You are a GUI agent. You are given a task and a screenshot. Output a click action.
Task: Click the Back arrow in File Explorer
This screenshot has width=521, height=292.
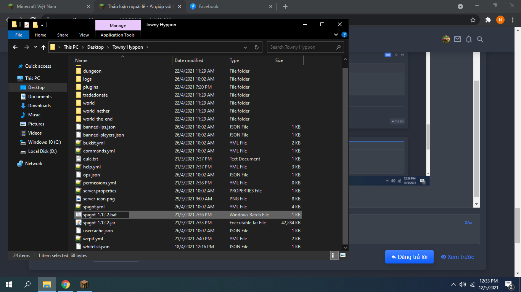[x=15, y=47]
